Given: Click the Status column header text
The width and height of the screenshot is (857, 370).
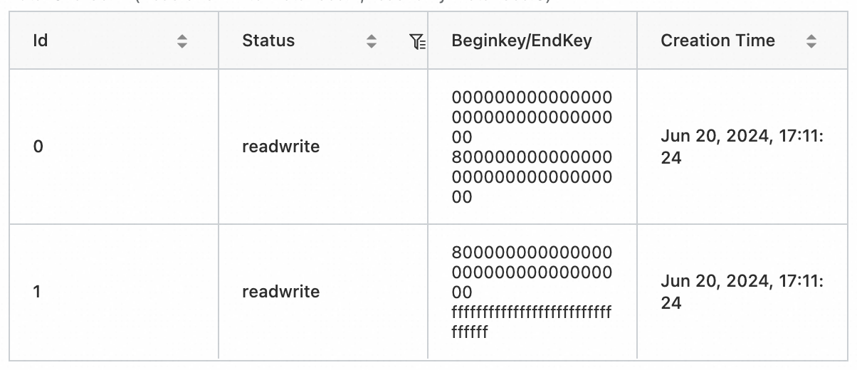Looking at the screenshot, I should click(268, 41).
